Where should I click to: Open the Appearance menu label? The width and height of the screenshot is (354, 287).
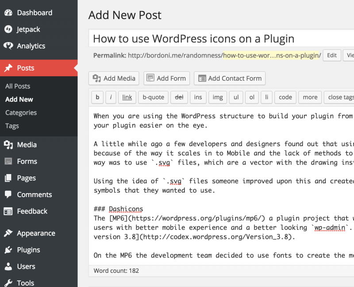pyautogui.click(x=36, y=233)
